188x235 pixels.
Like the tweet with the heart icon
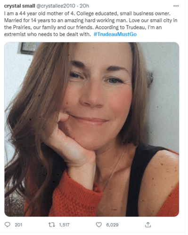click(99, 225)
